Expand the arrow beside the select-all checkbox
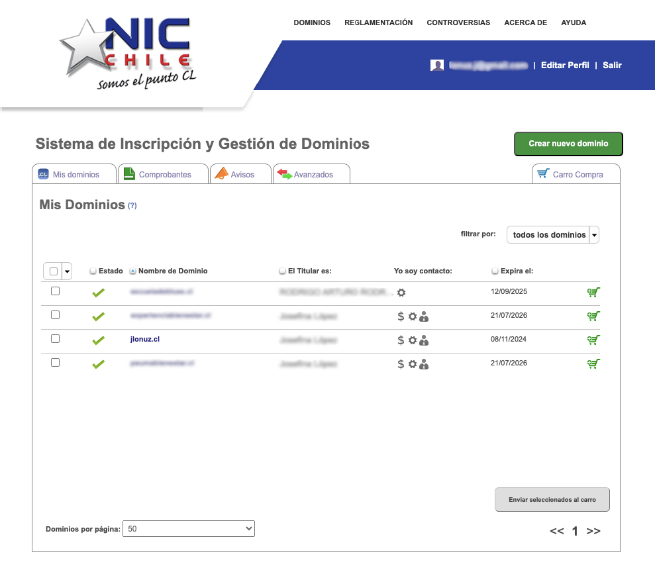This screenshot has height=568, width=655. click(67, 271)
